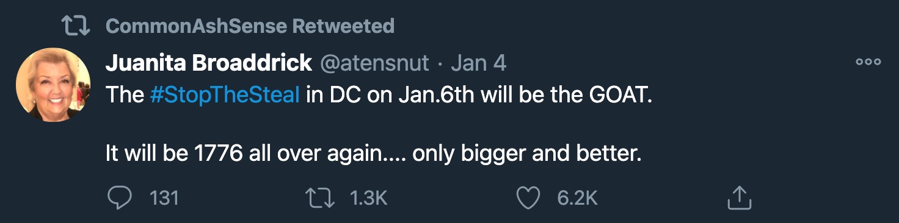Open the three-dot more options menu
Image resolution: width=899 pixels, height=223 pixels.
click(868, 62)
